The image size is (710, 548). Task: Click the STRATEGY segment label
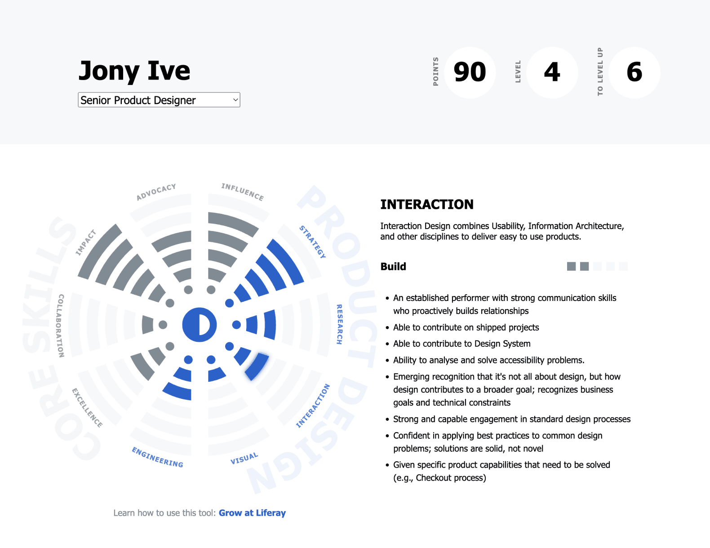313,242
